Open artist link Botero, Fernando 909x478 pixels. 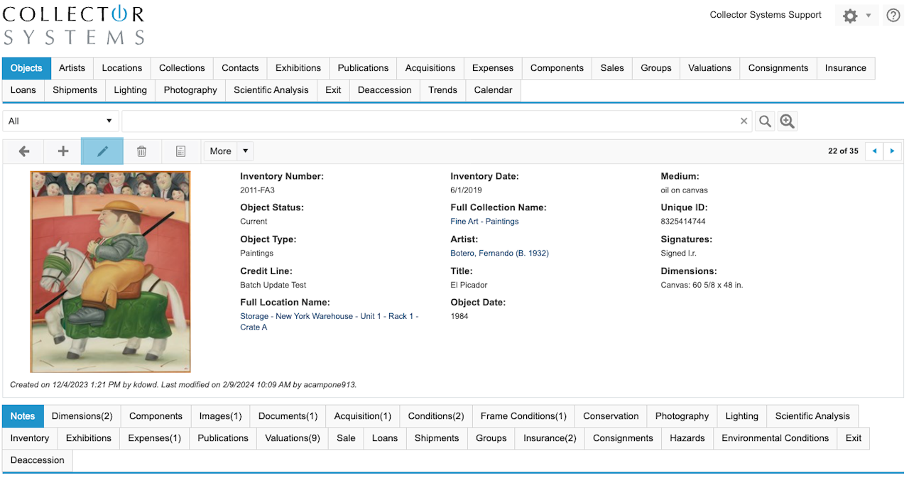click(x=499, y=254)
